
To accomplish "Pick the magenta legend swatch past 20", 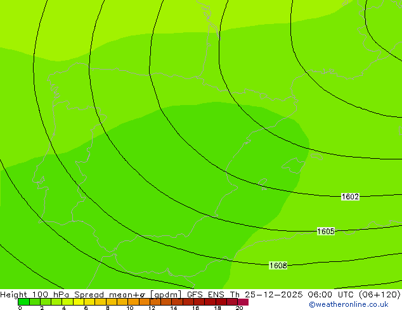I will coord(243,302).
